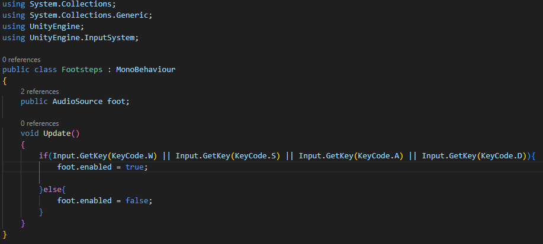Viewport: 543px width, 244px height.
Task: Click the Update method name
Action: pyautogui.click(x=57, y=134)
